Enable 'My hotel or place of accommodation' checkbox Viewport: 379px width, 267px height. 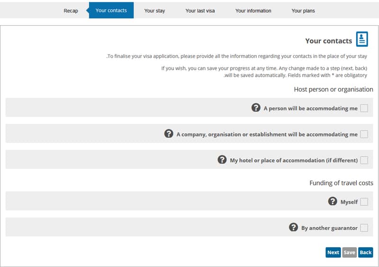364,160
